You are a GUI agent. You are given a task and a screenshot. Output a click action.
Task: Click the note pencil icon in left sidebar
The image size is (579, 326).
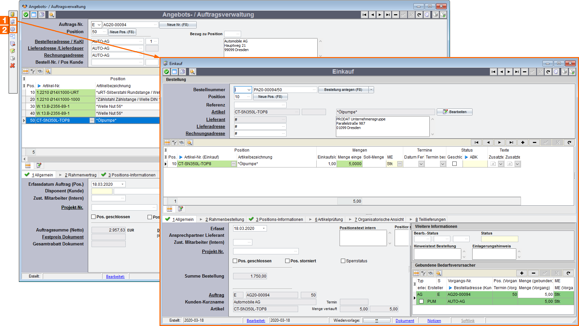point(13,51)
